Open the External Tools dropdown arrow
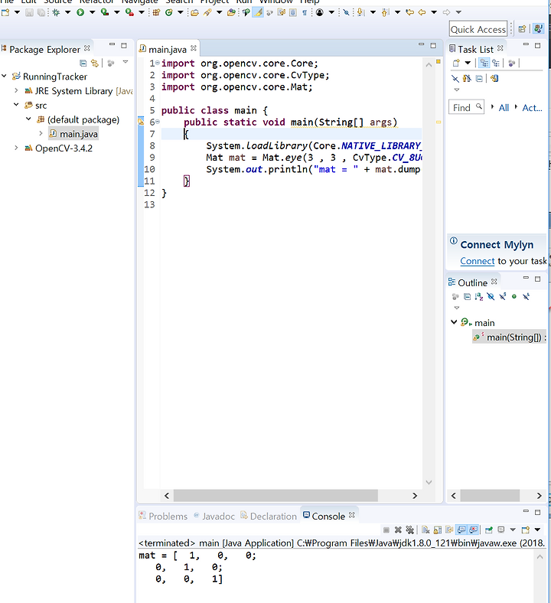 (142, 12)
